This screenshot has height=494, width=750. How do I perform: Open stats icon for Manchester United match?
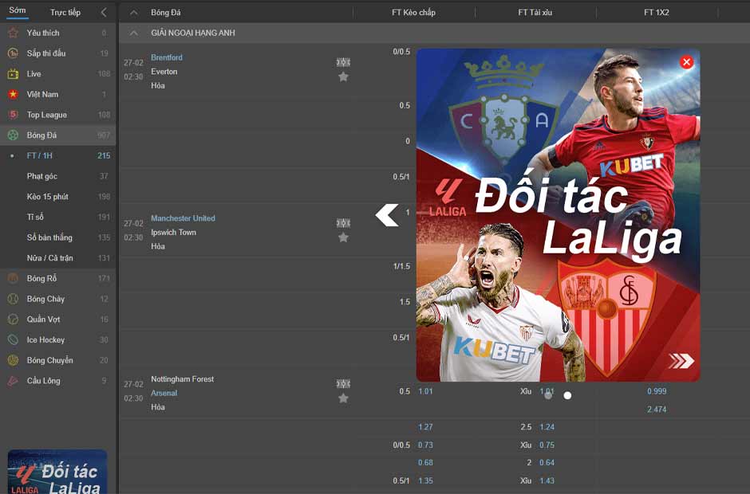click(x=343, y=223)
